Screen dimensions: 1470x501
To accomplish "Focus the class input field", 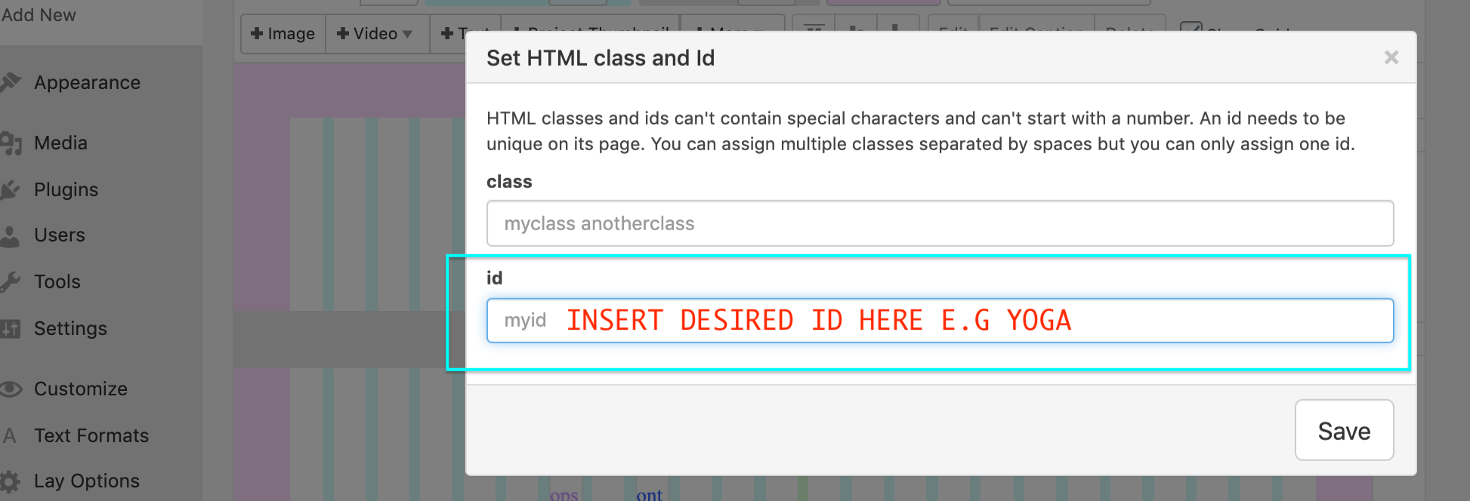I will tap(939, 223).
